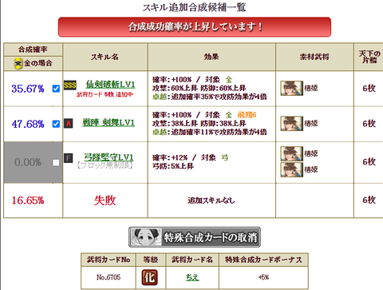Screen dimensions: 383x290
Task: Click 6枚 in the 弓隊堅守 row
Action: click(x=369, y=162)
